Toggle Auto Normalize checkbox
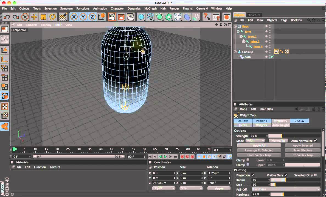The width and height of the screenshot is (326, 197). point(315,141)
